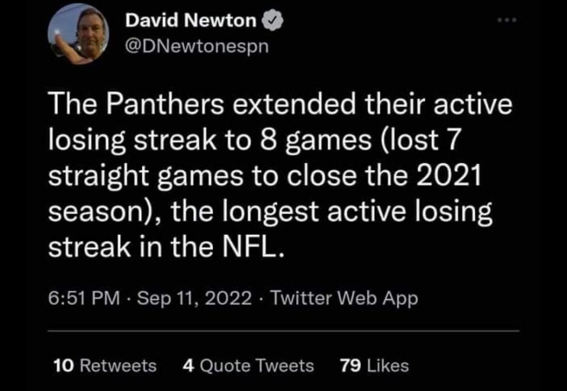Click the David Newton display name
Image resolution: width=567 pixels, height=391 pixels.
pos(191,21)
